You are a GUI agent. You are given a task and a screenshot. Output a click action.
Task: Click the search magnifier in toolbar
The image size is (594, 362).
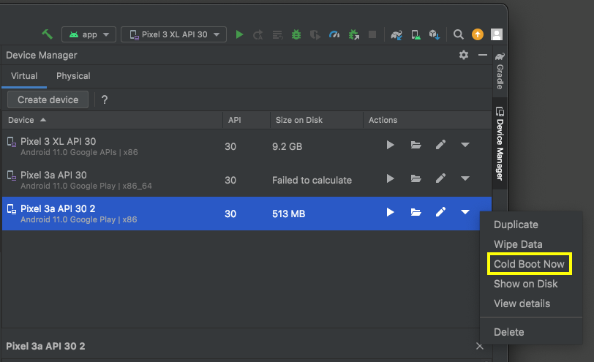tap(458, 34)
